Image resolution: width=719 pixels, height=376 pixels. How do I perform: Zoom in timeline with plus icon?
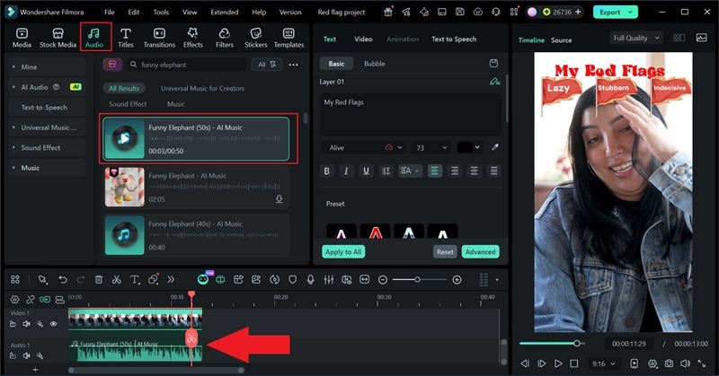pyautogui.click(x=457, y=279)
